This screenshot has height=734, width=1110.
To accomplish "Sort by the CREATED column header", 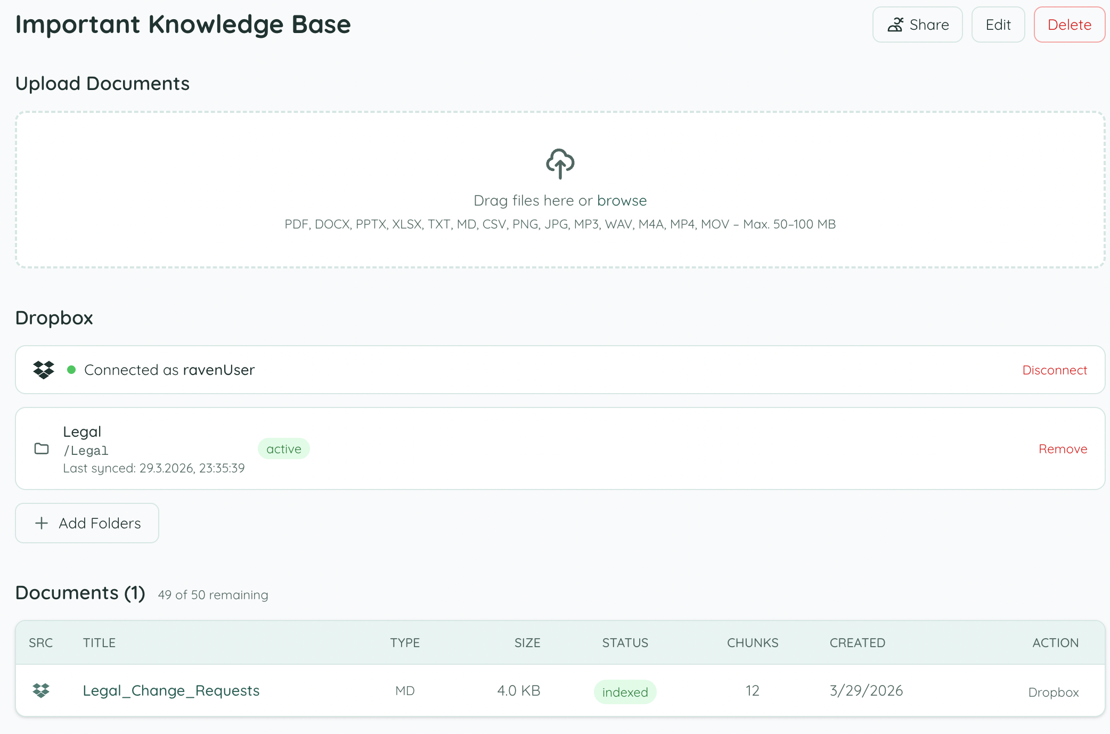I will [857, 642].
